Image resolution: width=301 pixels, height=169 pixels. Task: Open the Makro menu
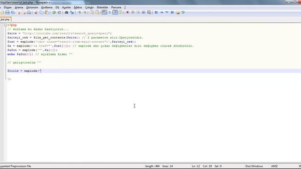click(78, 8)
